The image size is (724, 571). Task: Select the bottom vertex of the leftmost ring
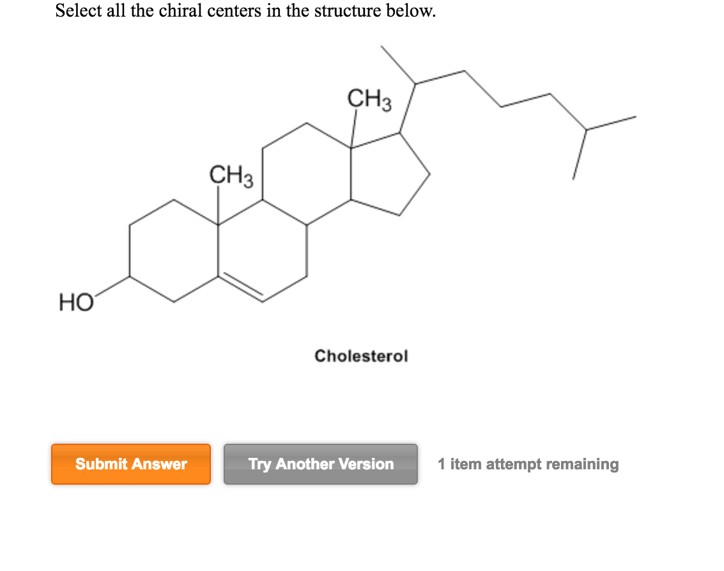point(173,301)
